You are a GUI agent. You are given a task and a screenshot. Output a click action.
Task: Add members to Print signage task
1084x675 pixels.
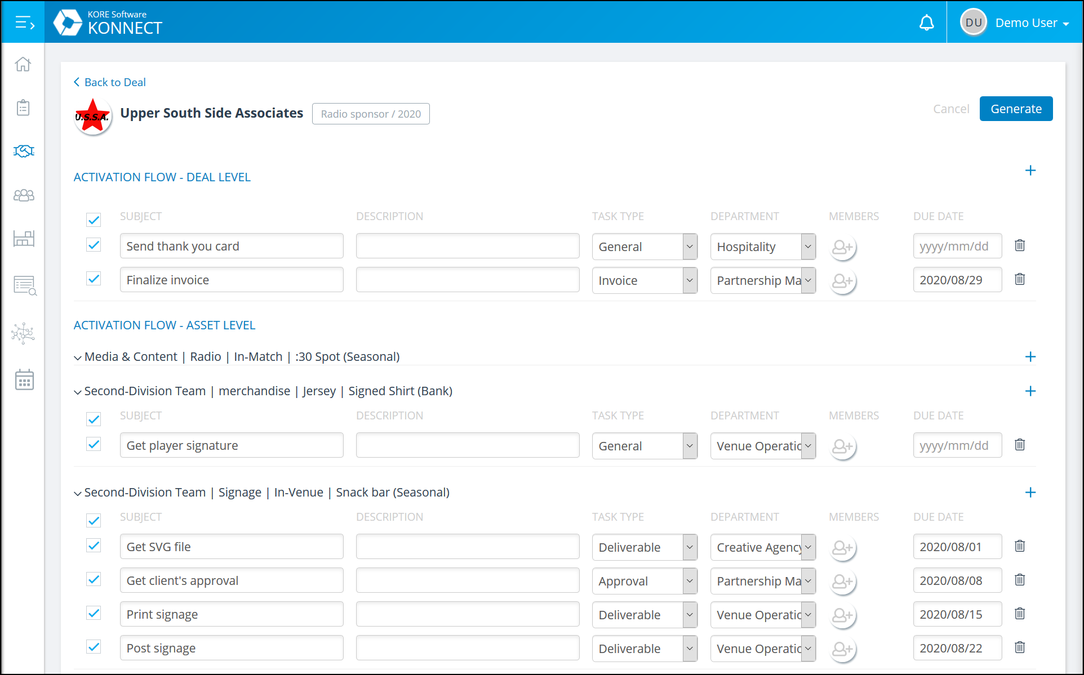843,615
